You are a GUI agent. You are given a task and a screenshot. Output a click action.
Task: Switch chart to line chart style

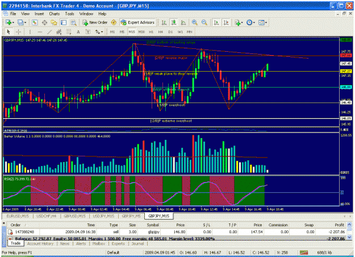(x=183, y=22)
